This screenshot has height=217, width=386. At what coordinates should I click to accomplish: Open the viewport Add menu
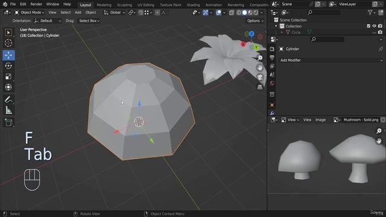pos(78,13)
